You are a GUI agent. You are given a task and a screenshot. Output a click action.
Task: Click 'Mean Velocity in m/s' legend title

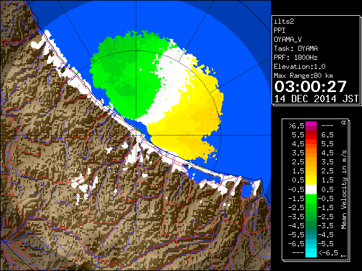point(344,190)
